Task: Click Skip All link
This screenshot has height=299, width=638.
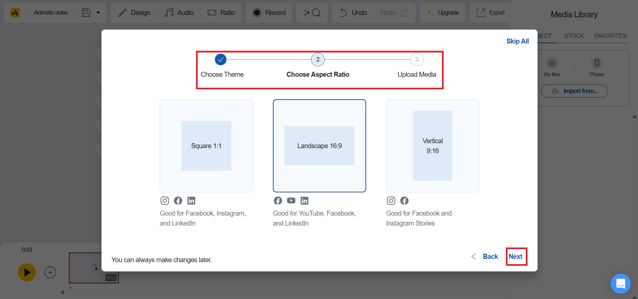Action: (x=517, y=41)
